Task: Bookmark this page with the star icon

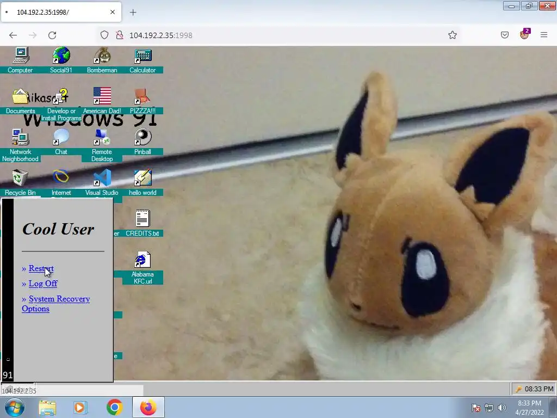Action: coord(452,35)
